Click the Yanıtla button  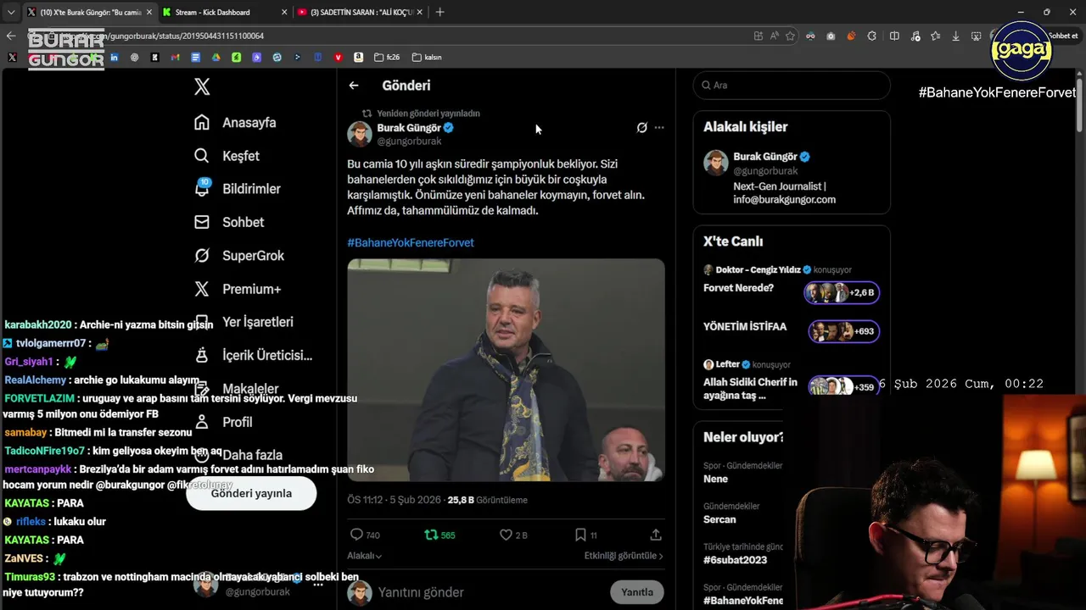[x=637, y=592]
